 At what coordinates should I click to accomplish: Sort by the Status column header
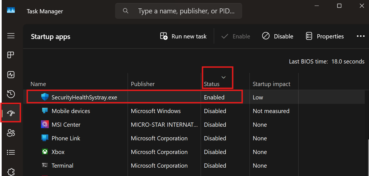212,84
